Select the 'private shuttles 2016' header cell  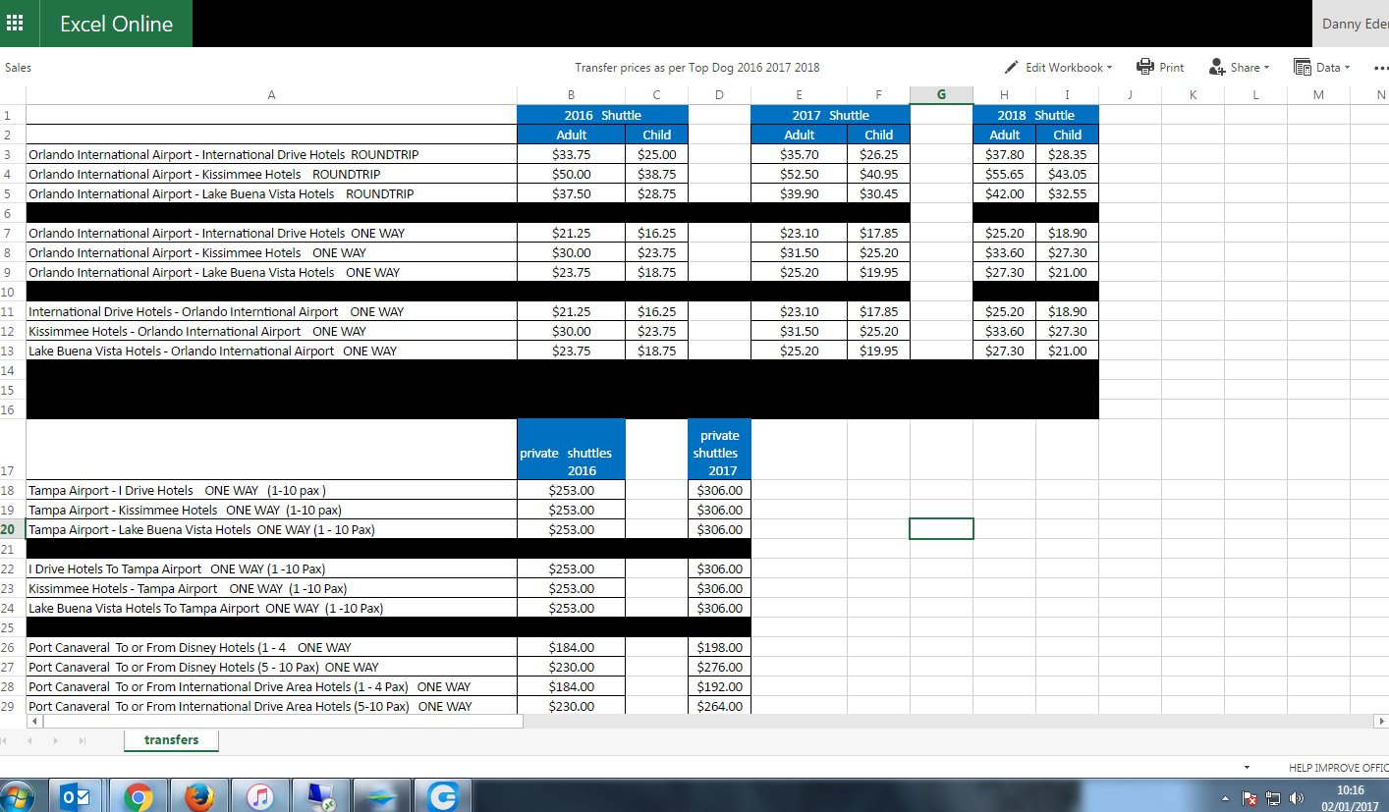[x=572, y=450]
